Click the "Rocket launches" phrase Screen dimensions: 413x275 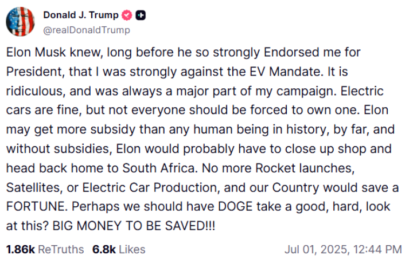point(305,168)
